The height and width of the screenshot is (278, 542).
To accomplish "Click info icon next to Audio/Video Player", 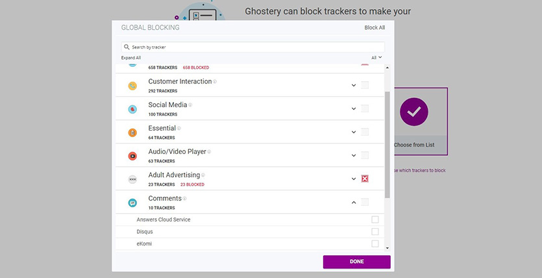I will (x=209, y=152).
